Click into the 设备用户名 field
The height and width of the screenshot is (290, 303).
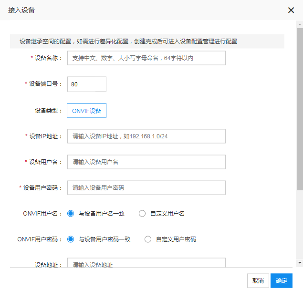146,162
